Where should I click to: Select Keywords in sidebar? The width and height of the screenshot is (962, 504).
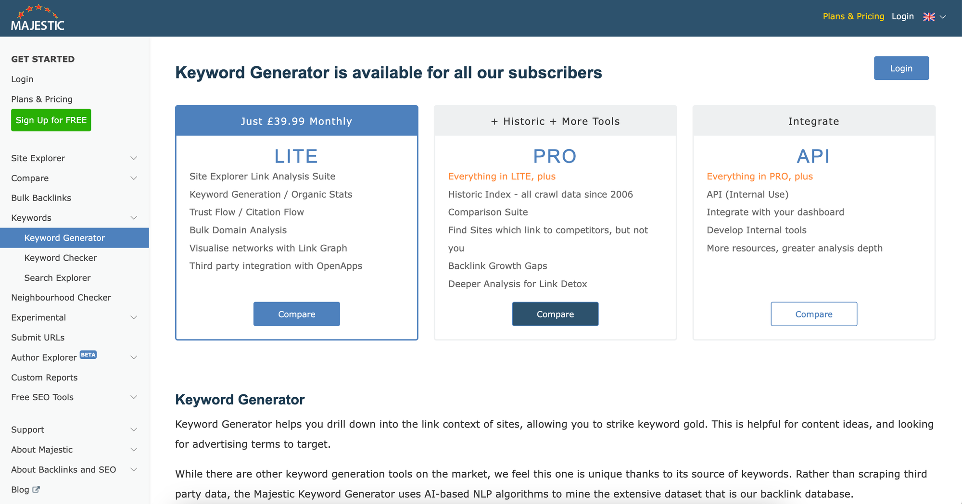point(31,218)
